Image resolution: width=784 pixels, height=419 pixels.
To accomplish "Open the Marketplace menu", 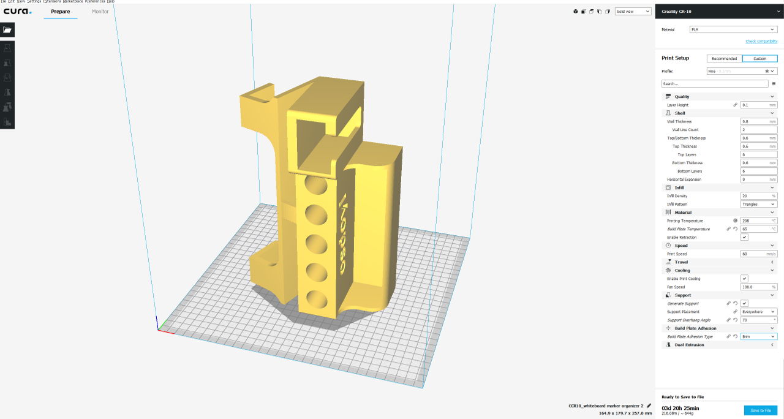I will pyautogui.click(x=73, y=2).
